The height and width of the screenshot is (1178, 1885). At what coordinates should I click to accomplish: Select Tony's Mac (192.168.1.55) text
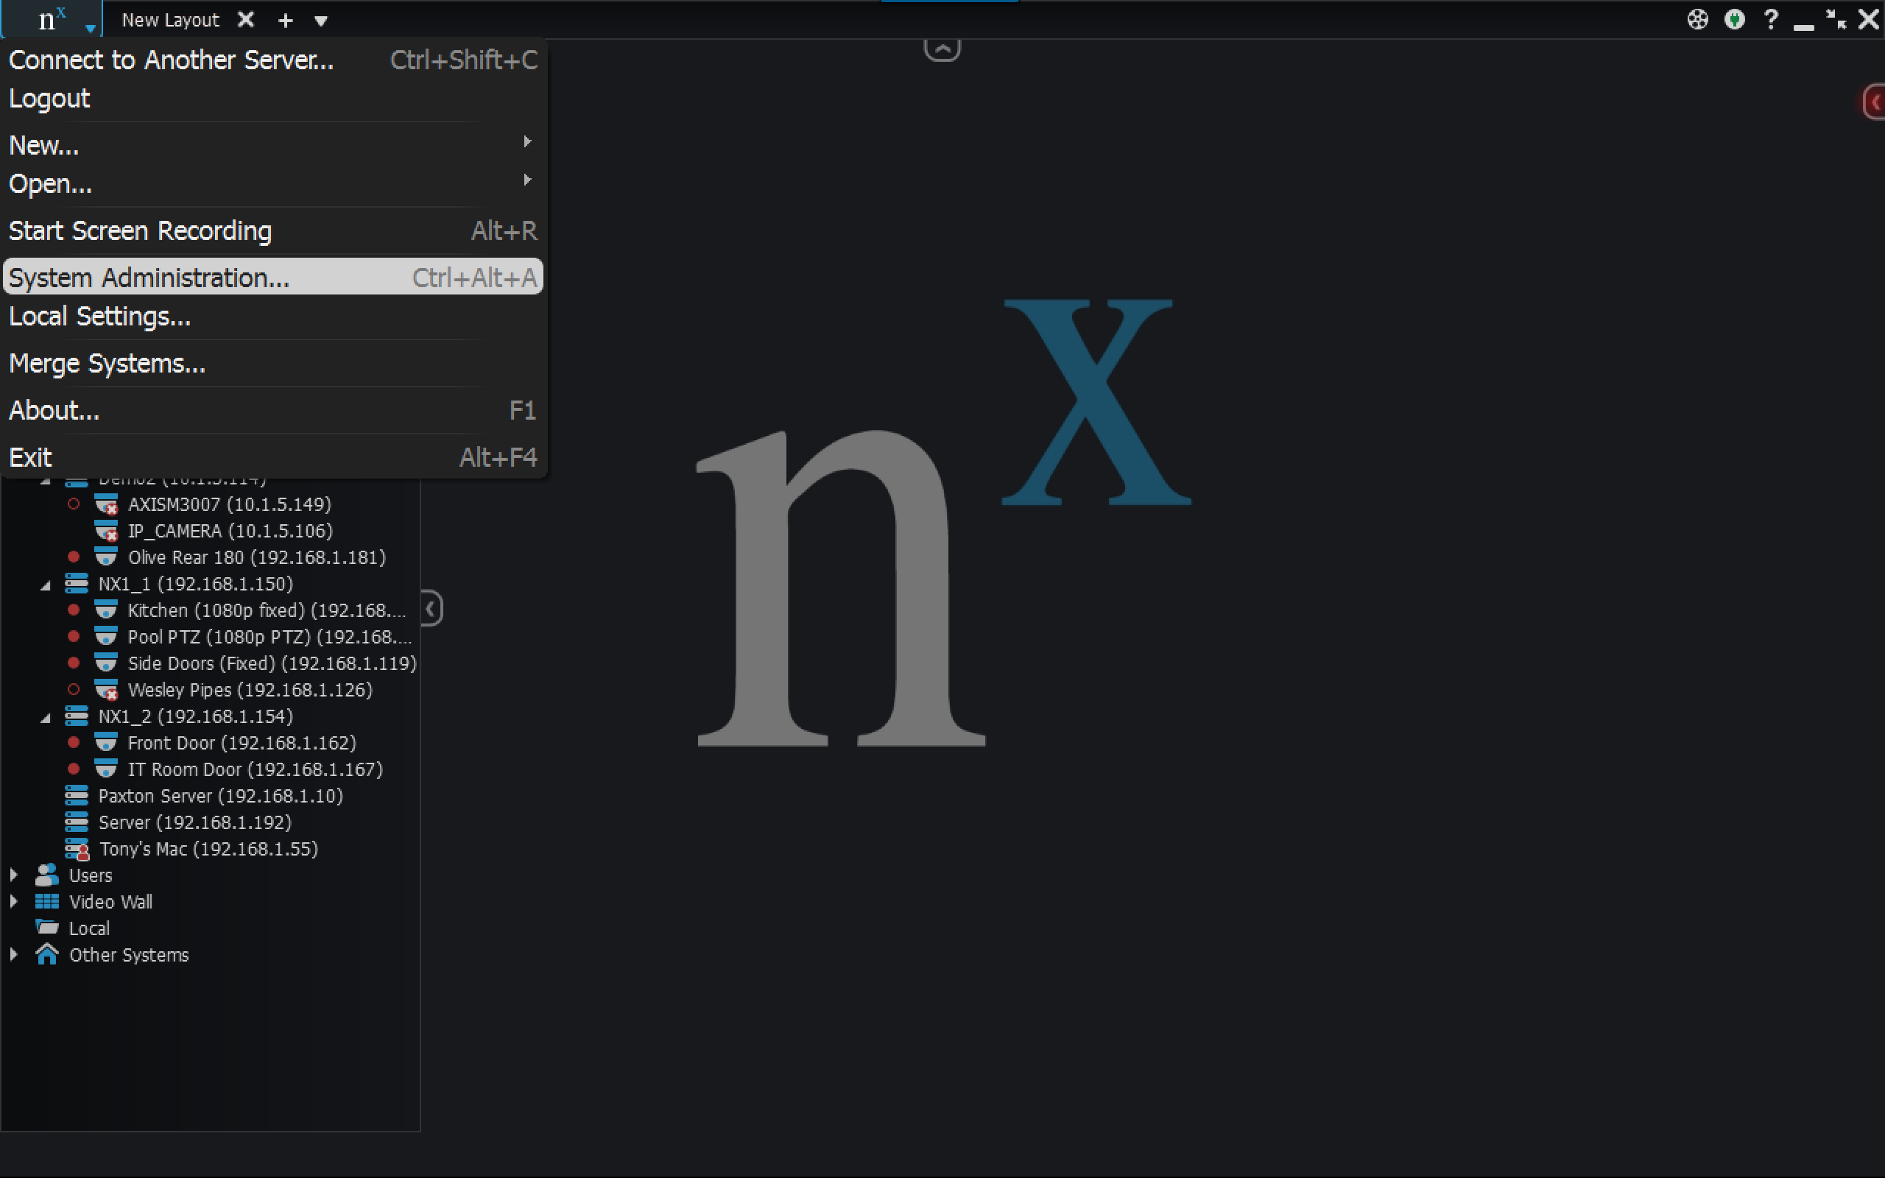point(209,848)
